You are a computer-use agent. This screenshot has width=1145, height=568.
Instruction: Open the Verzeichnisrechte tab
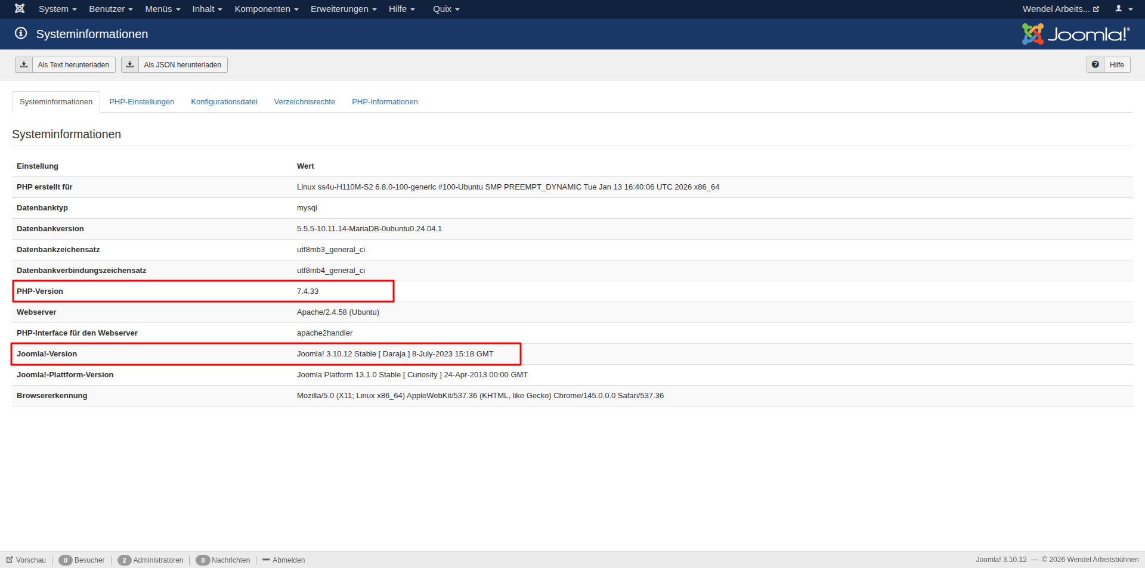point(304,102)
